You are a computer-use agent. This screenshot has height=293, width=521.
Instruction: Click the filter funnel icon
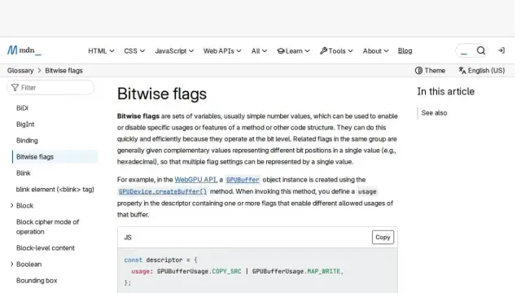15,88
